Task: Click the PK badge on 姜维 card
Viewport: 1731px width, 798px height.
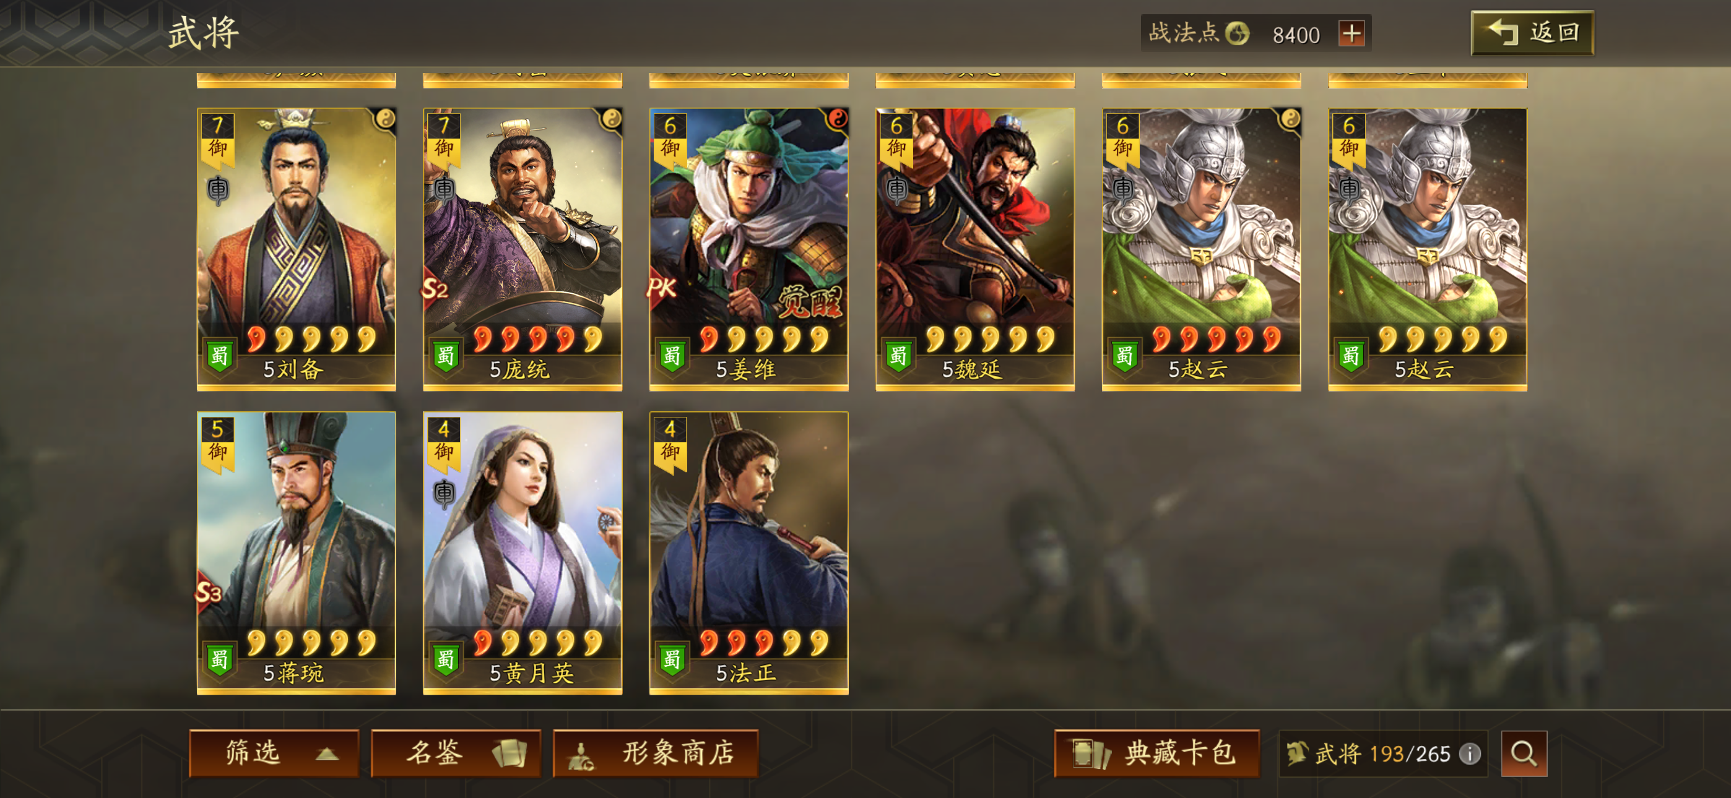Action: coord(661,288)
